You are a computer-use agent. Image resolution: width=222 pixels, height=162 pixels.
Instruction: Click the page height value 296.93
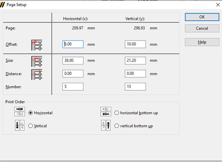[x=139, y=28]
